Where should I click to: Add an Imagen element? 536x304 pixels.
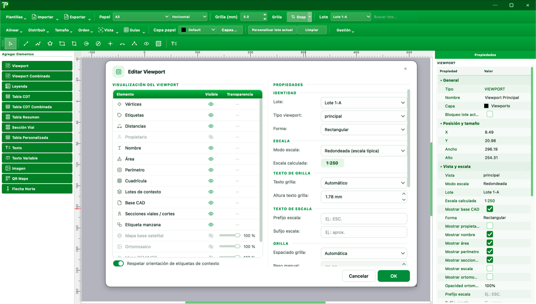click(37, 168)
